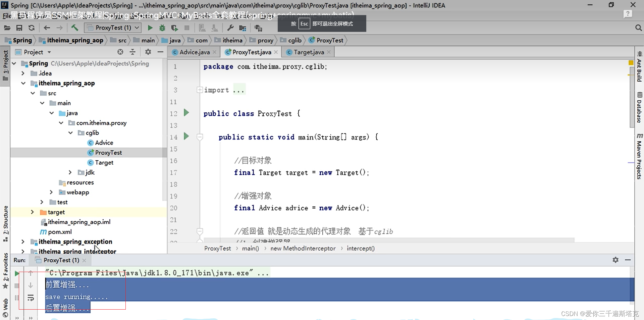Expand the orange target folder
Image resolution: width=644 pixels, height=320 pixels.
[x=32, y=212]
